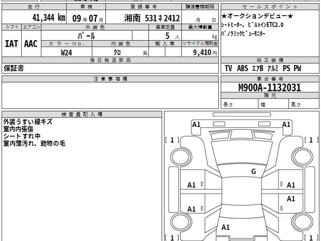Click the A1 mark on the rear hatch
Viewport: 321px width, 241px height.
(226, 227)
